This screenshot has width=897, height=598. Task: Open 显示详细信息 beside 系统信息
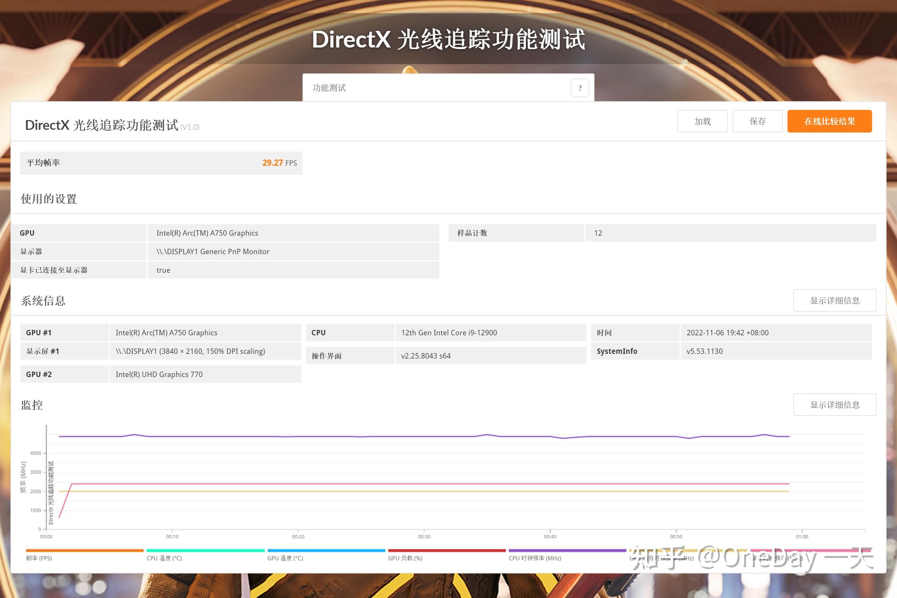835,301
